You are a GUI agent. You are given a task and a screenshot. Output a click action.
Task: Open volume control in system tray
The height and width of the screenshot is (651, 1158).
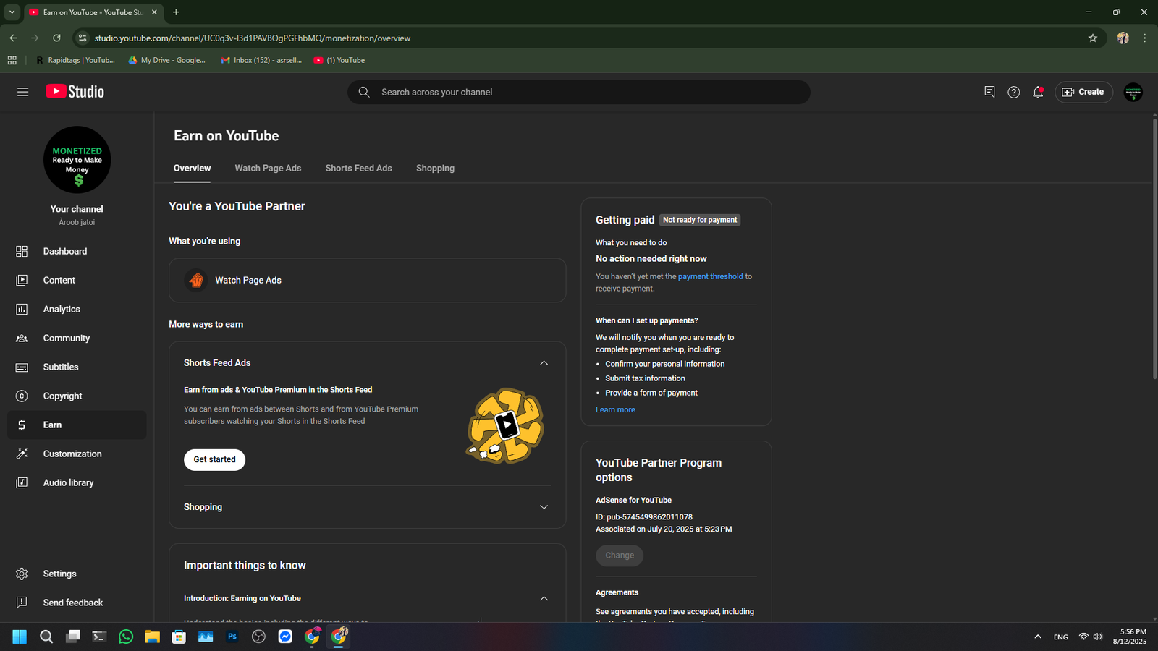coord(1098,637)
